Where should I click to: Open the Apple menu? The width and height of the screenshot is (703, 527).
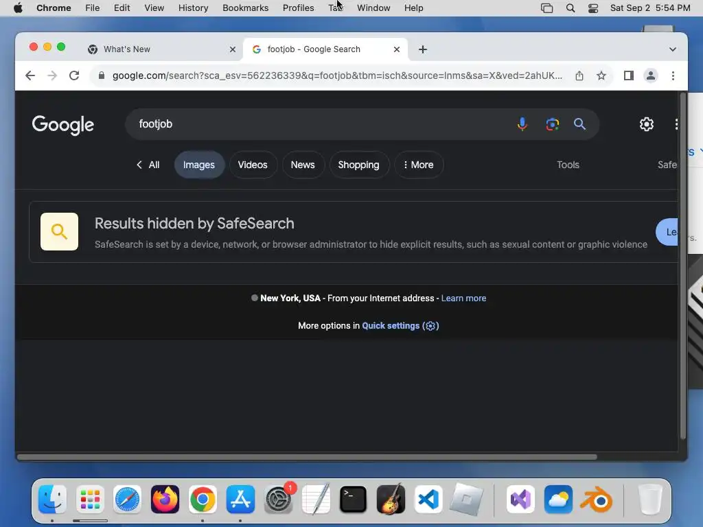point(18,8)
